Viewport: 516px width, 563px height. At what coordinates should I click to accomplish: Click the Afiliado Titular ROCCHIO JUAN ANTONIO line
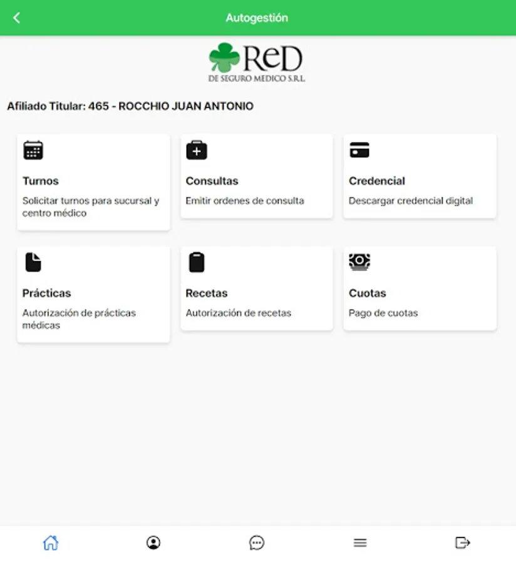pyautogui.click(x=130, y=106)
